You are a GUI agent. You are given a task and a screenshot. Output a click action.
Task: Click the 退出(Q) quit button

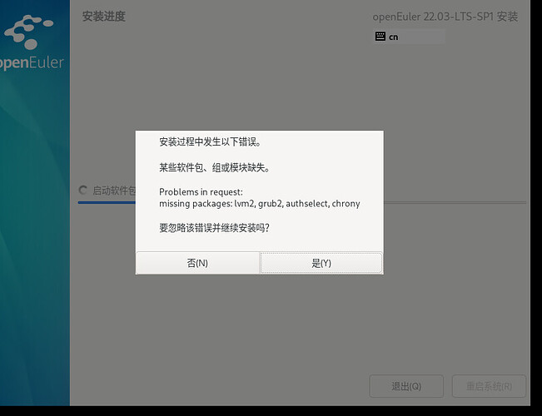tap(406, 387)
